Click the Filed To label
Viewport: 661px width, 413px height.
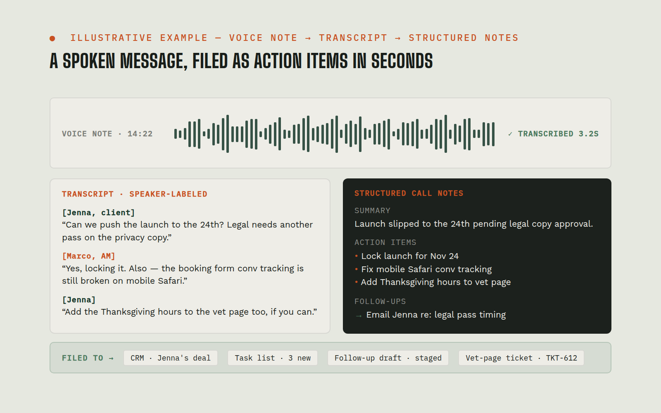83,358
